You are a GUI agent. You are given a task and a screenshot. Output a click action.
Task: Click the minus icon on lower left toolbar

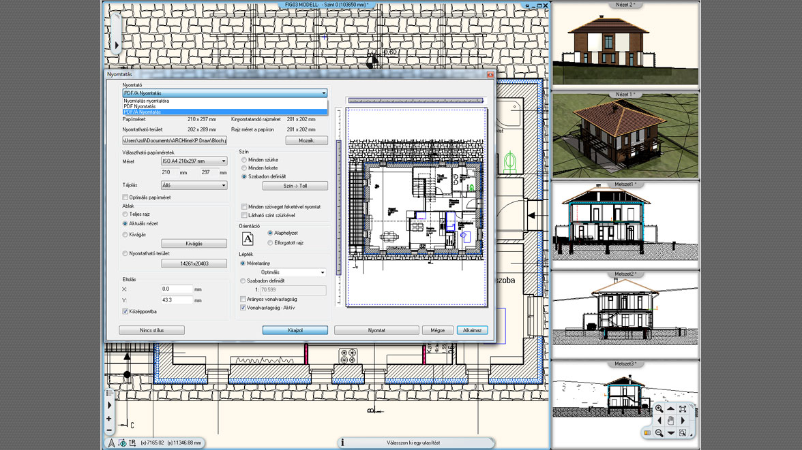109,430
